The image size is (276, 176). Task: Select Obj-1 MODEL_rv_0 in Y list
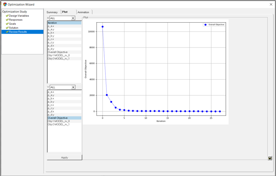click(x=59, y=121)
